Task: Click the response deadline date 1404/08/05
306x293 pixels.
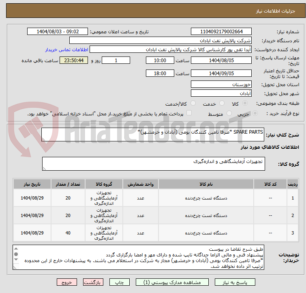Action: coord(221,60)
